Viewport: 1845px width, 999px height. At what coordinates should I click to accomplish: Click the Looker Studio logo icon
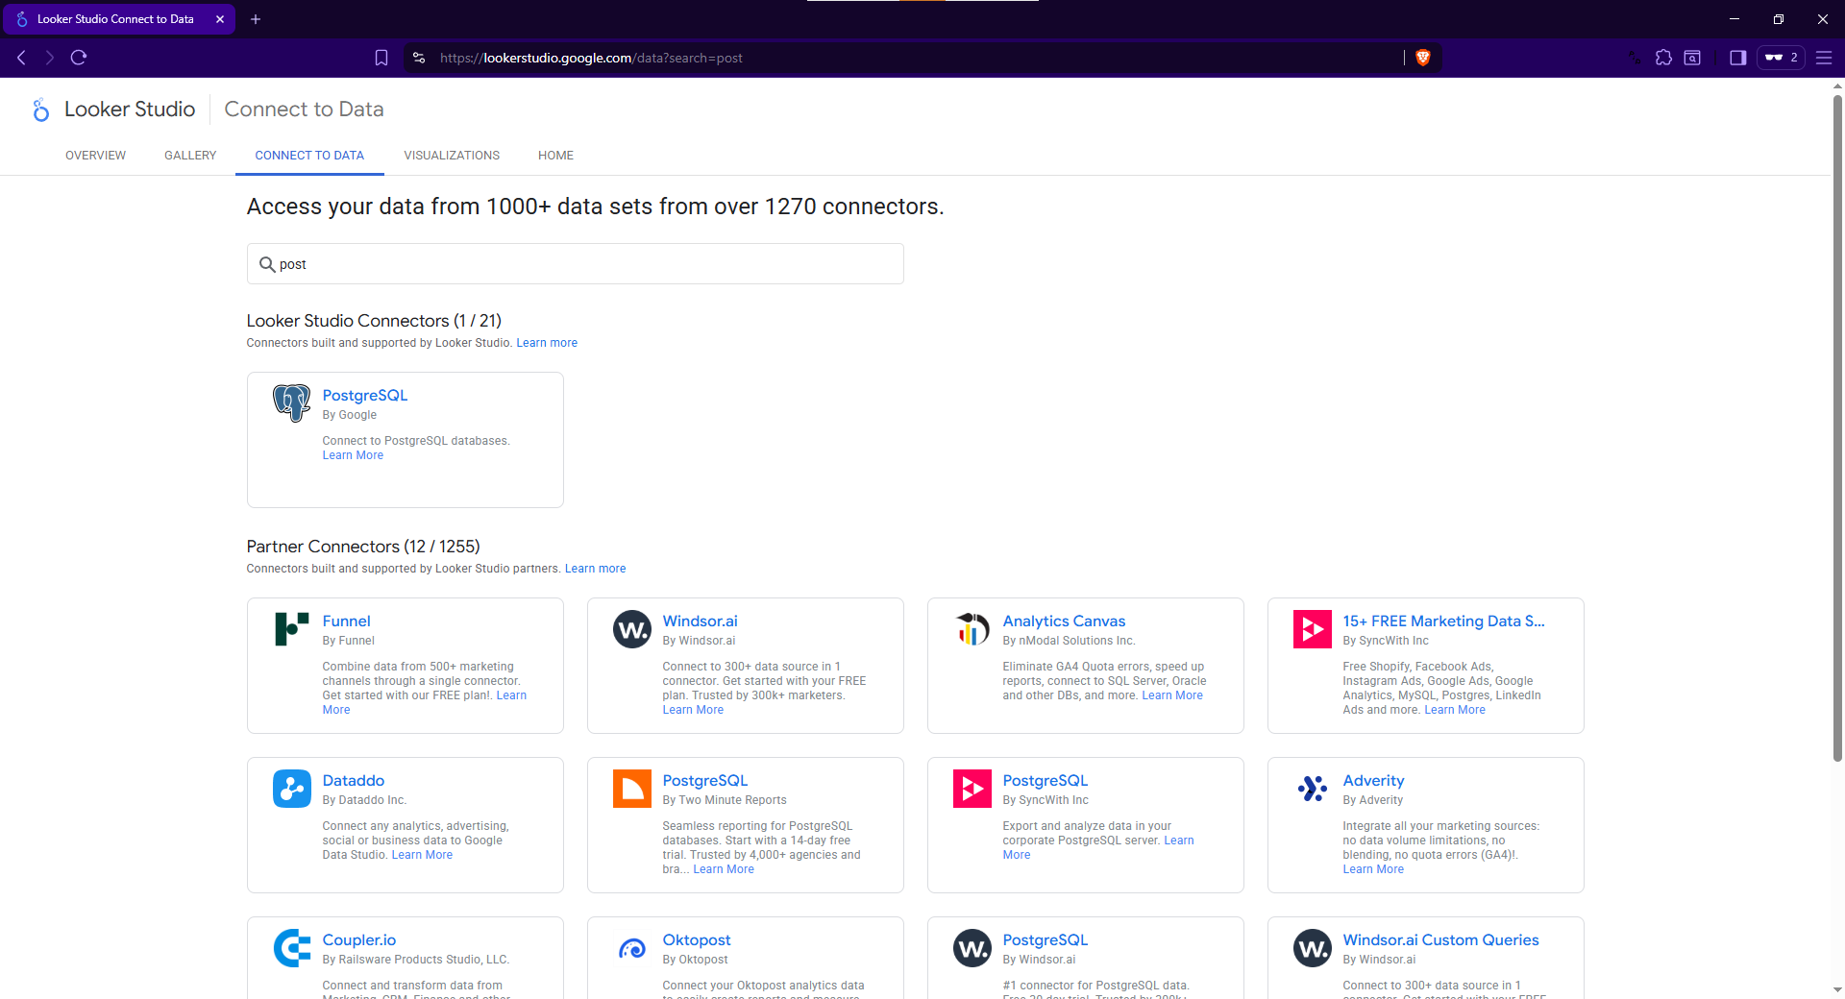tap(40, 110)
